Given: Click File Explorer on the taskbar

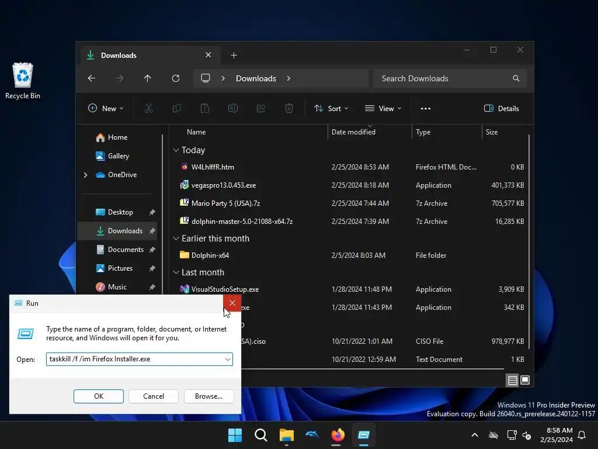Looking at the screenshot, I should tap(286, 435).
